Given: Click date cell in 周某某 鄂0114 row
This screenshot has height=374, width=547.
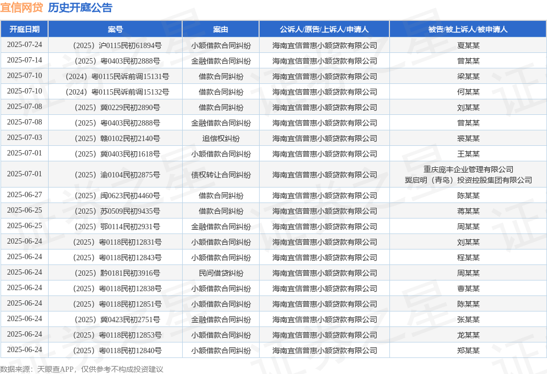Looking at the screenshot, I should pos(25,225).
